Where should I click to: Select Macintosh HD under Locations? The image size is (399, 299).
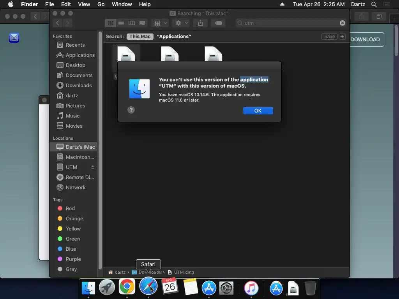tap(73, 157)
